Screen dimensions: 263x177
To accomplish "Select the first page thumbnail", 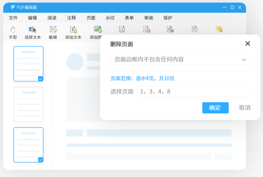I will click(x=28, y=64).
